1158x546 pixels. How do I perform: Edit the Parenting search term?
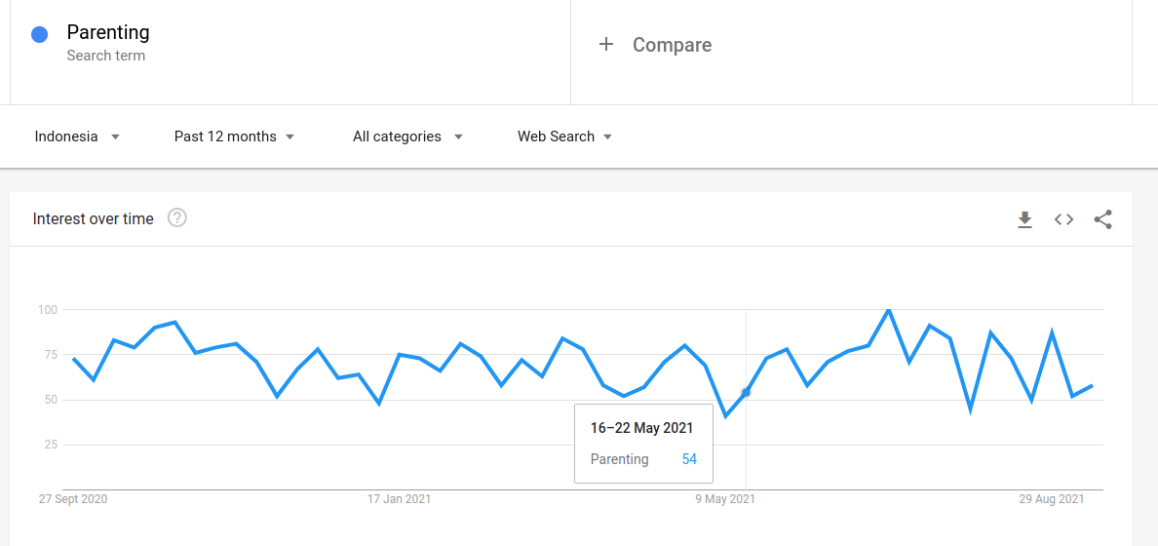coord(108,32)
